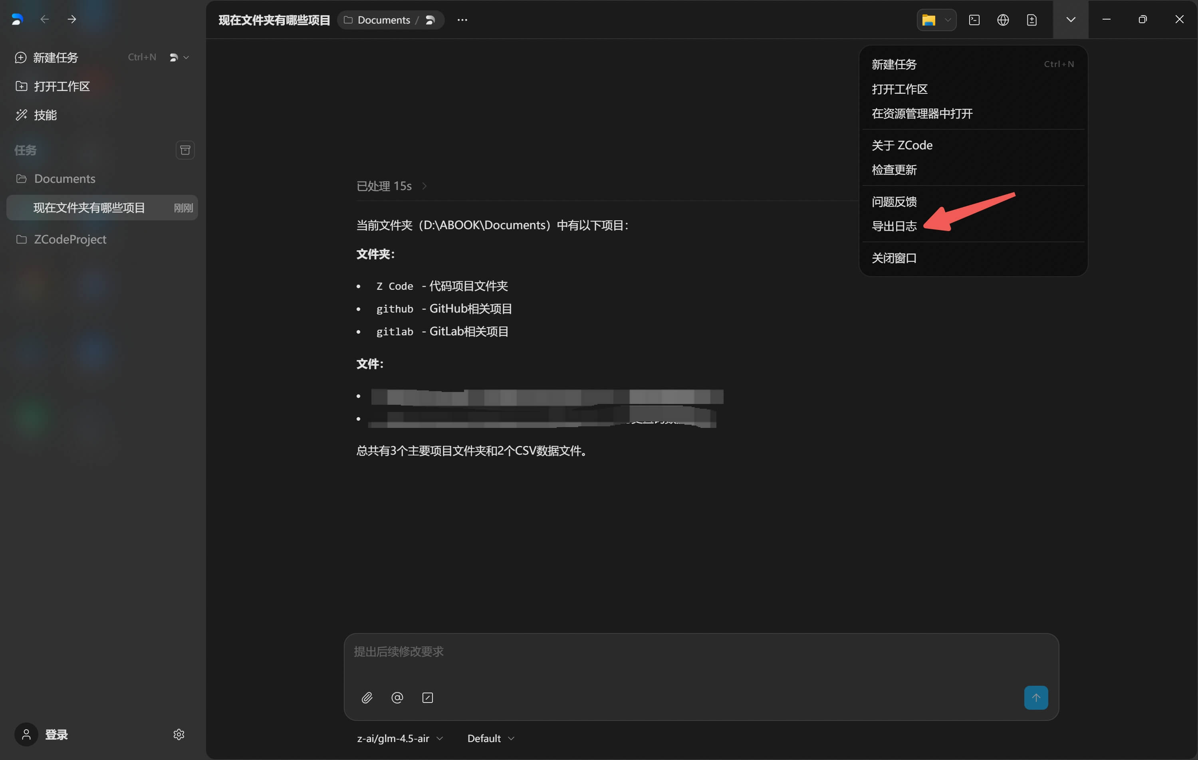
Task: Choose 检查更新 menu entry
Action: (894, 170)
